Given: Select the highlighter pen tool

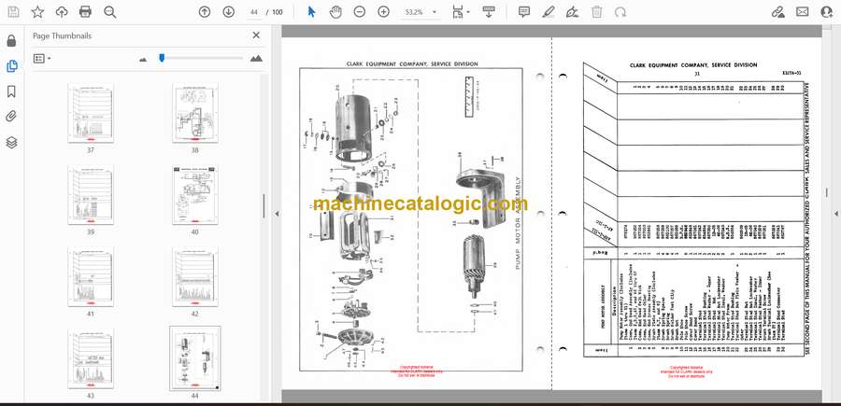Looking at the screenshot, I should tap(549, 12).
